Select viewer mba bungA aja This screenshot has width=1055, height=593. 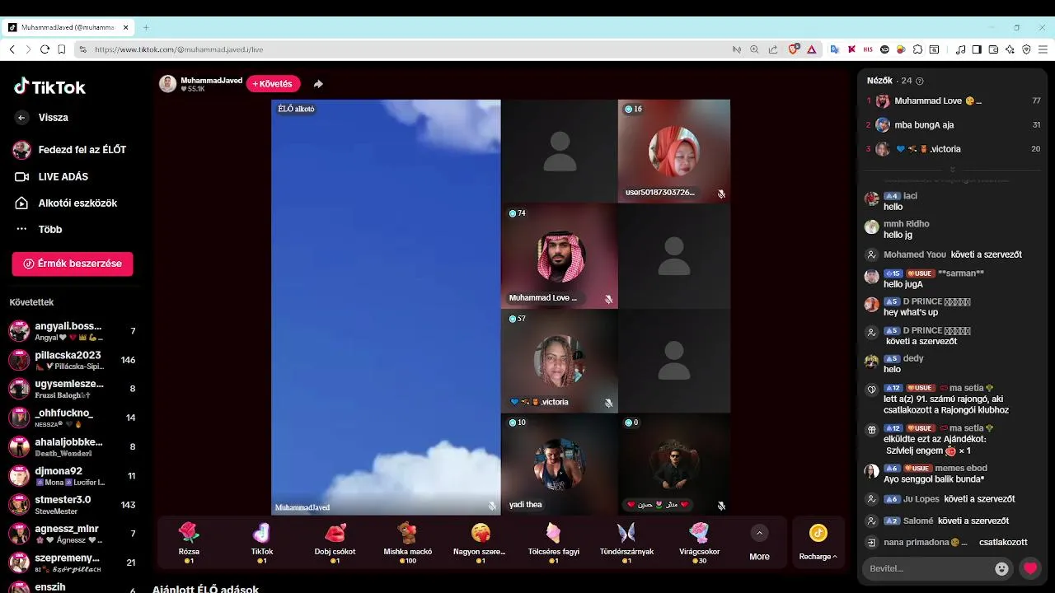(x=953, y=124)
